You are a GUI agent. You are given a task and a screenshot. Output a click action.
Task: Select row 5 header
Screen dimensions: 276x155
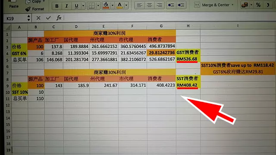(7, 60)
